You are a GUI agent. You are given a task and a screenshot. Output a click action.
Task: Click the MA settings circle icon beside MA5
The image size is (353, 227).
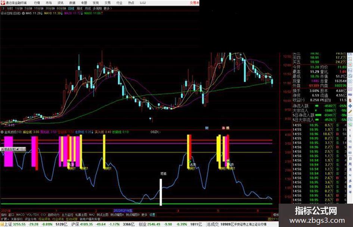pyautogui.click(x=23, y=13)
